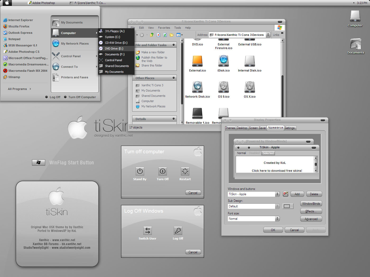Click the red X delete icon in Explorer toolbar
Screen dimensions: 370x277
(x=158, y=35)
